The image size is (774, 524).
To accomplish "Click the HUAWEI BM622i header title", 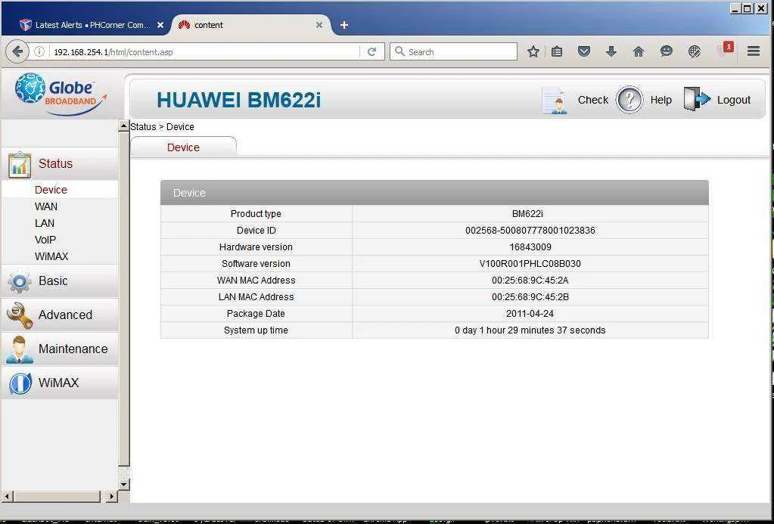I will 239,100.
